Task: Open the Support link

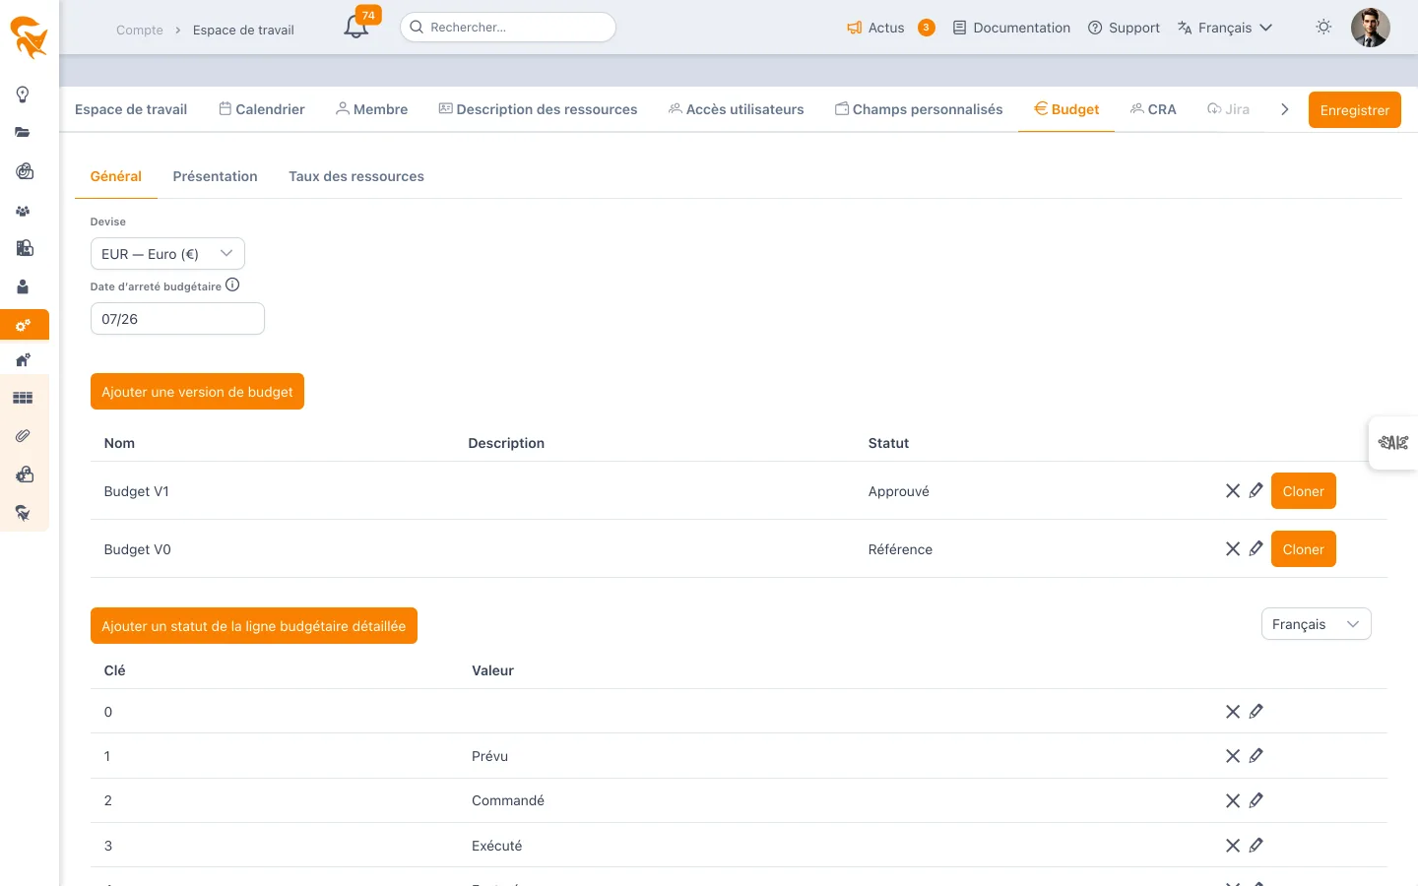Action: [x=1124, y=28]
